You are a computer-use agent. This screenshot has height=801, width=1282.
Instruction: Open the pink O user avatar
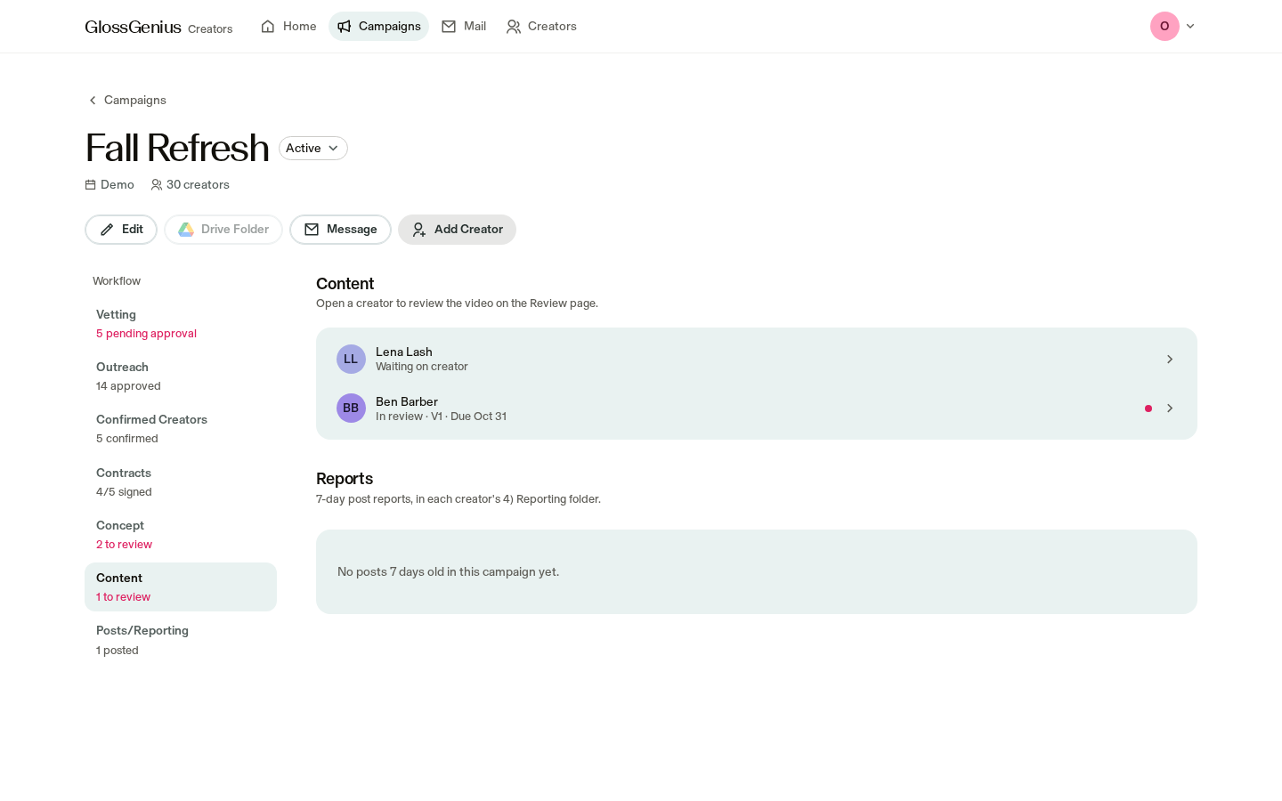[x=1164, y=27]
